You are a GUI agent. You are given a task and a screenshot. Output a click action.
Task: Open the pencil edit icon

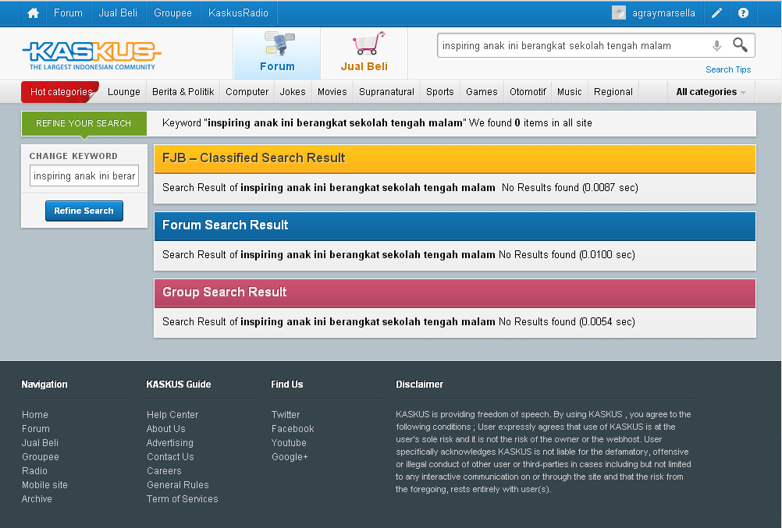716,13
